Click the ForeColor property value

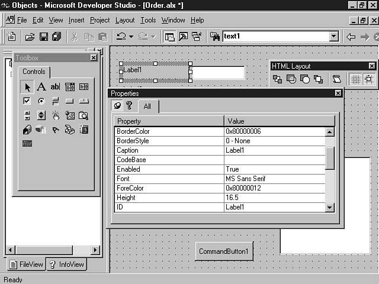pyautogui.click(x=274, y=188)
